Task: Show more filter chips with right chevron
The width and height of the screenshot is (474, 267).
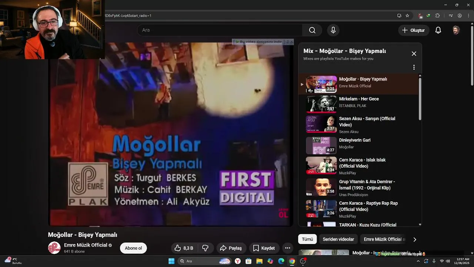Action: (415, 240)
